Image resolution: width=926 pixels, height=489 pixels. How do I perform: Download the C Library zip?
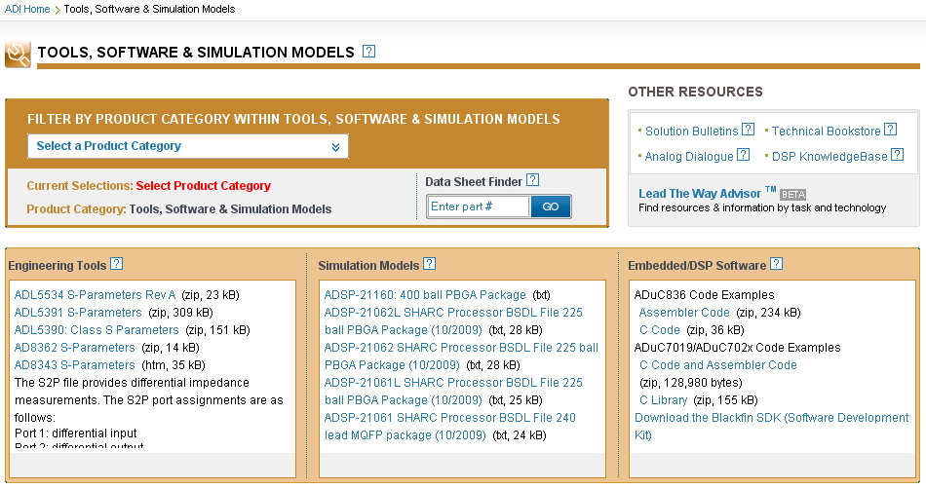tap(663, 400)
